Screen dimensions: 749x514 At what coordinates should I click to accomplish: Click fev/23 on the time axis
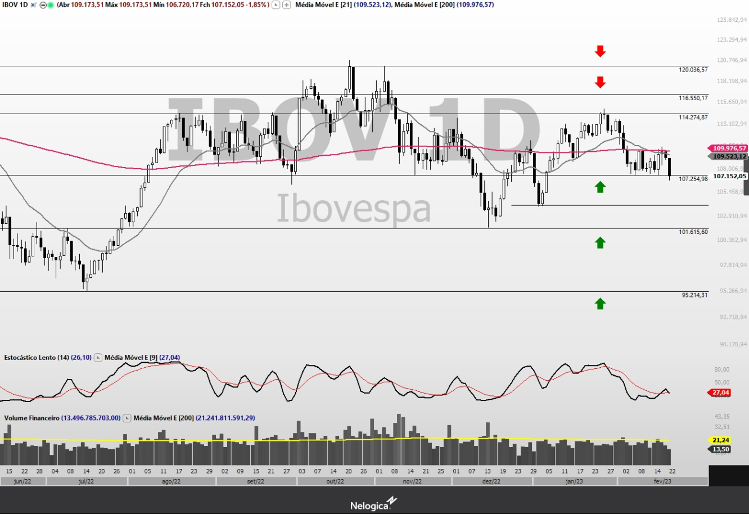pyautogui.click(x=662, y=481)
